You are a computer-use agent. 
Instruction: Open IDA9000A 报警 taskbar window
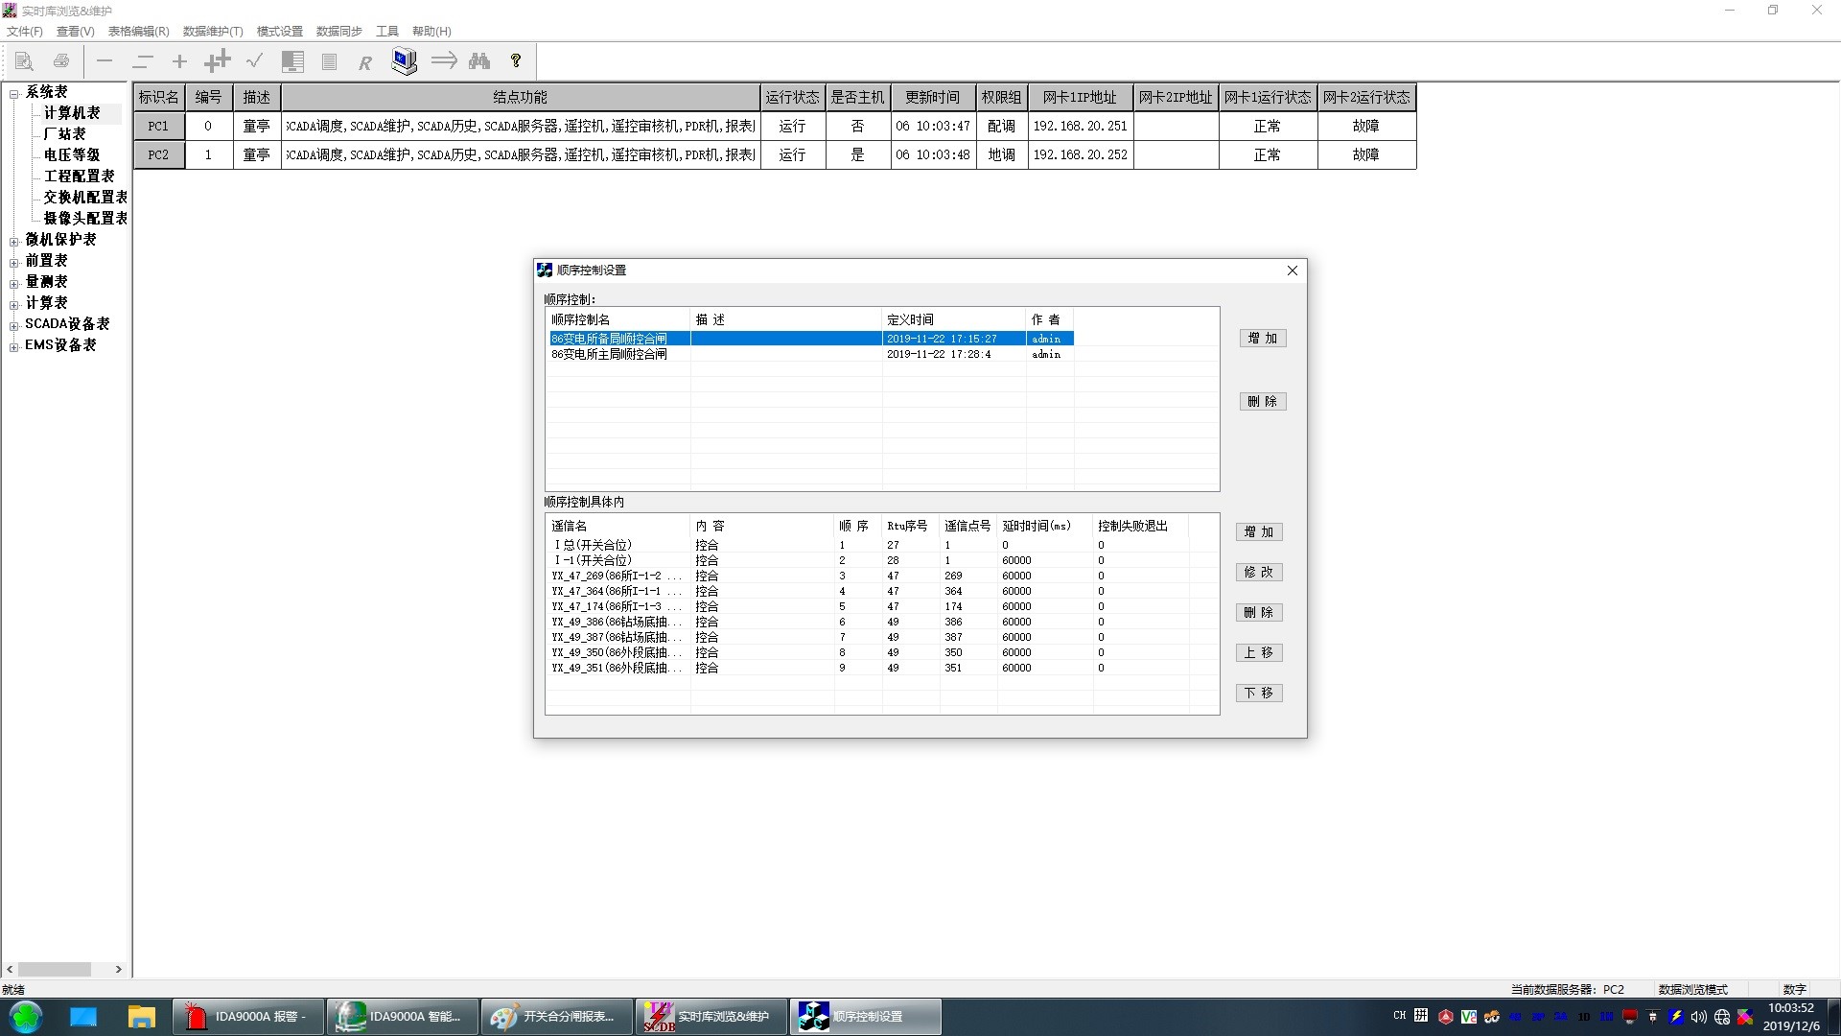[x=248, y=1017]
